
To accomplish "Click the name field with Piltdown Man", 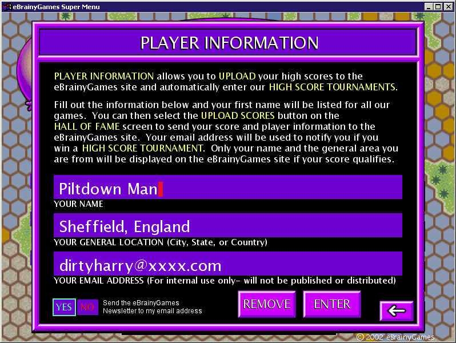I will click(x=227, y=187).
